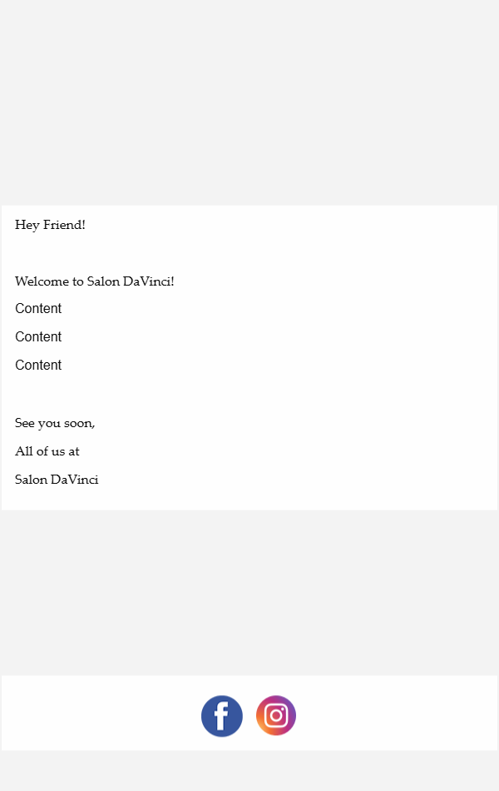Image resolution: width=499 pixels, height=791 pixels.
Task: Click the word "Friend!" in the greeting
Action: [x=64, y=225]
